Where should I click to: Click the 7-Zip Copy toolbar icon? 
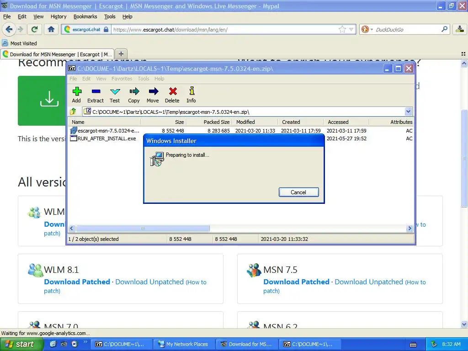tap(134, 91)
